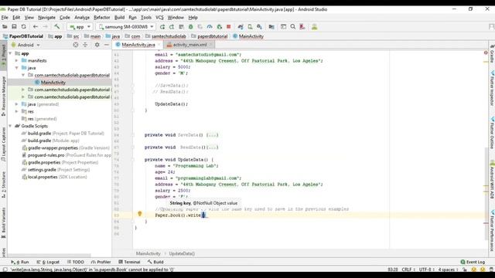Click the samtechstudiolab breadcrumb
Viewport: 495px width, 278px height.
click(169, 36)
